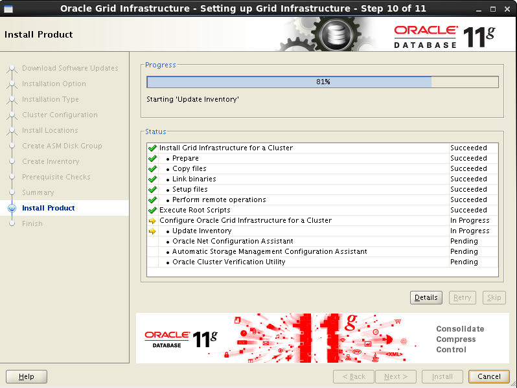Close the installer window

pos(507,9)
